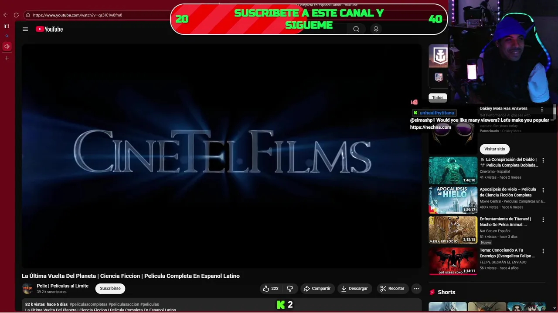The width and height of the screenshot is (558, 313).
Task: Open YouTube hamburger guide menu
Action: (25, 29)
